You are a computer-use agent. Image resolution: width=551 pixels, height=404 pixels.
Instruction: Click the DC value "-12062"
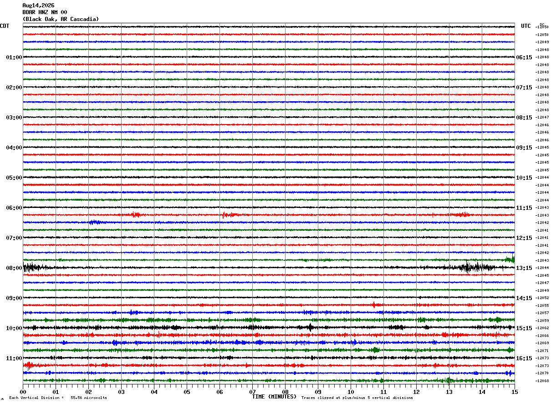coord(542,328)
